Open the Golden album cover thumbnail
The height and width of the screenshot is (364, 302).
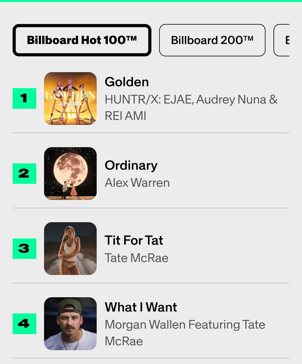point(70,98)
